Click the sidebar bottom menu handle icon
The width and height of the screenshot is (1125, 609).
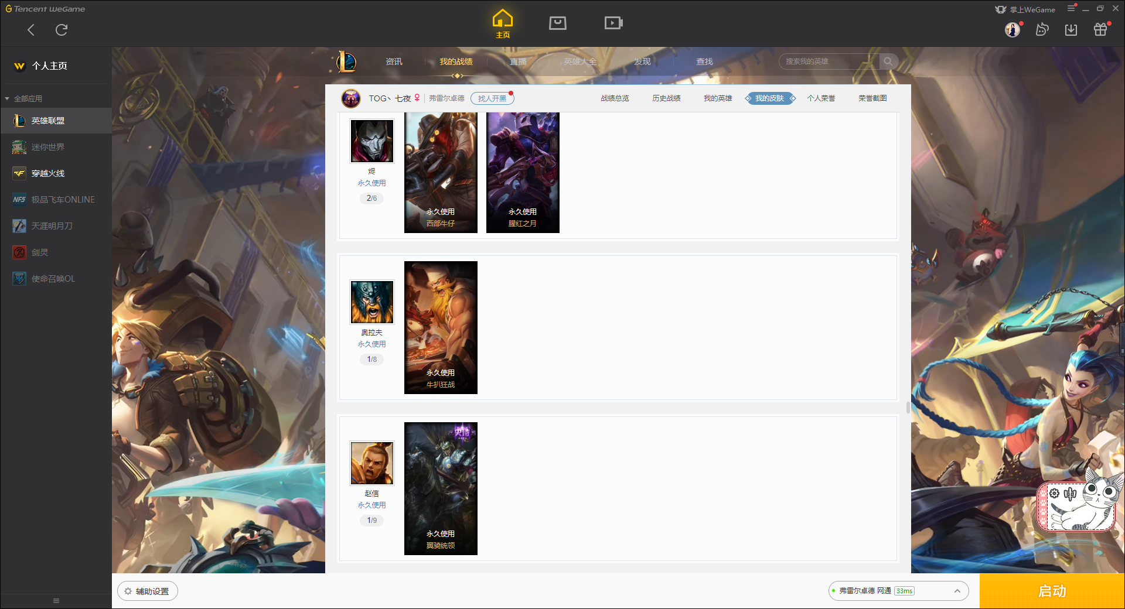pyautogui.click(x=56, y=601)
